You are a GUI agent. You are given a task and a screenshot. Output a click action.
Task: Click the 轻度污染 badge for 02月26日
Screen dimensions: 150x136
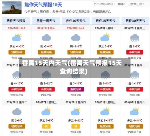pyautogui.click(x=17, y=126)
